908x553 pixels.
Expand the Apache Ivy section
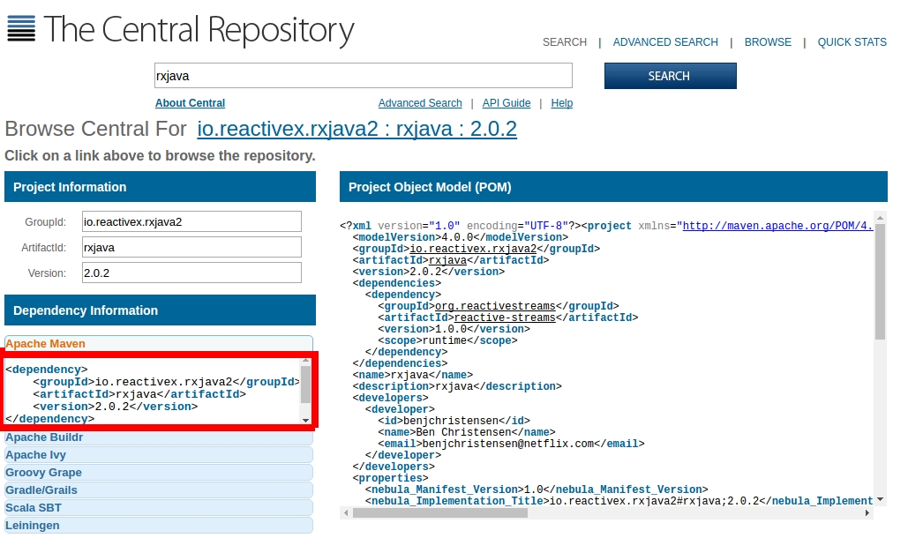(x=159, y=454)
